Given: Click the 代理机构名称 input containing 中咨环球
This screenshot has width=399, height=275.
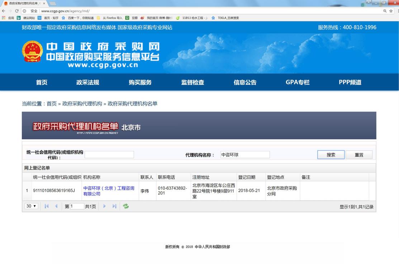Looking at the screenshot, I should 244,155.
